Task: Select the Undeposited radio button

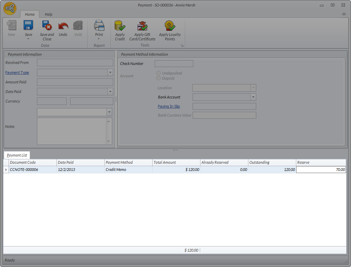Action: (x=158, y=73)
